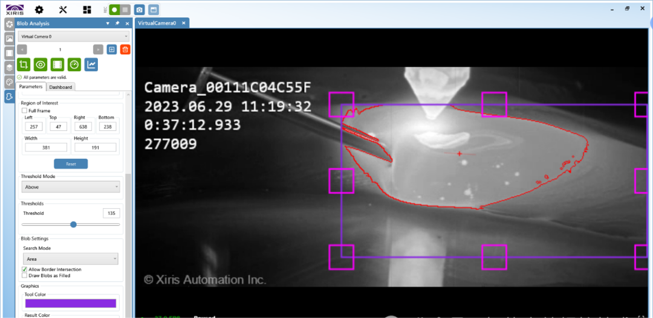Click the window capture icon next to camera

[x=153, y=10]
